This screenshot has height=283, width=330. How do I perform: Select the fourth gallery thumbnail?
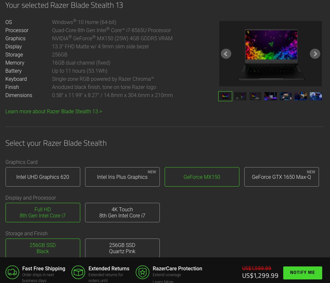click(x=271, y=96)
